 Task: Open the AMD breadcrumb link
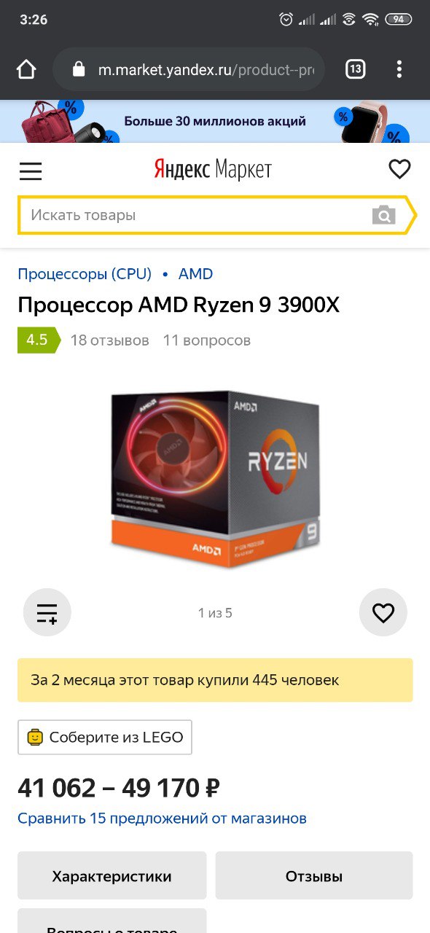[x=196, y=274]
